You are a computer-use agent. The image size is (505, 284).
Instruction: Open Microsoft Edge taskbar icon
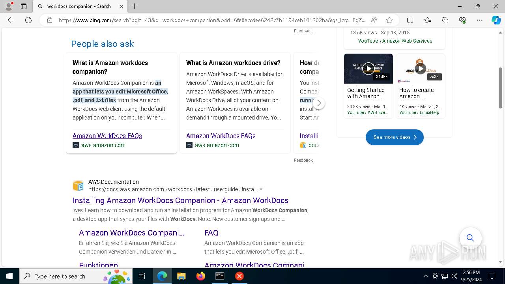click(x=162, y=276)
